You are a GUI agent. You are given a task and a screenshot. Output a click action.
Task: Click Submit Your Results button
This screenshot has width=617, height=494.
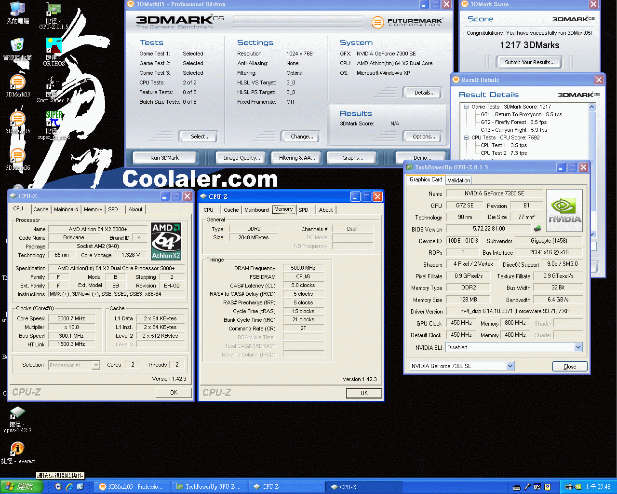[x=529, y=62]
